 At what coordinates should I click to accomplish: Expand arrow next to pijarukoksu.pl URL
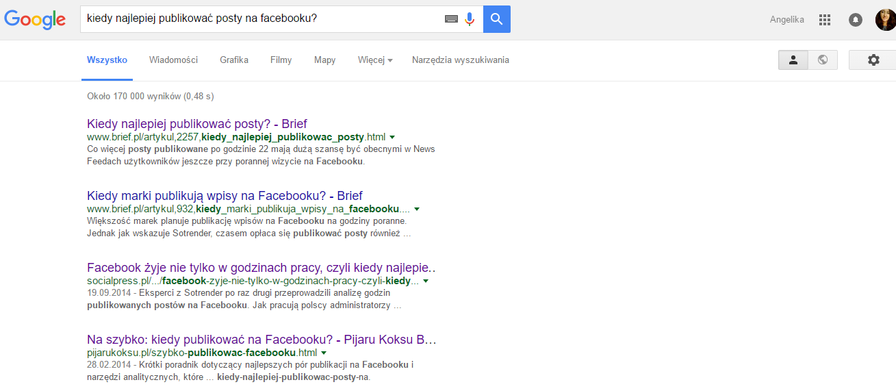click(324, 353)
